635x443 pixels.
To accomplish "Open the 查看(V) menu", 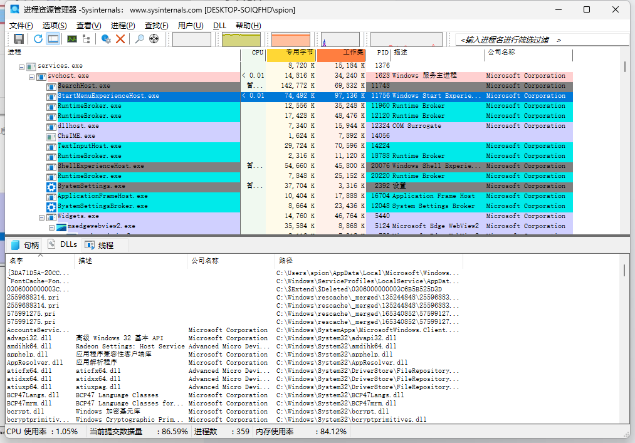I will (x=88, y=26).
